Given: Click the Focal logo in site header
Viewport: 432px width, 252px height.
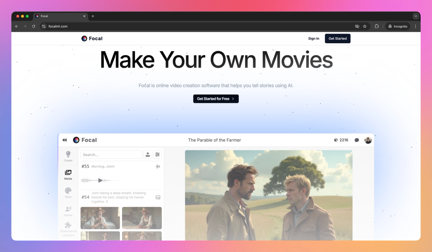Looking at the screenshot, I should (92, 39).
